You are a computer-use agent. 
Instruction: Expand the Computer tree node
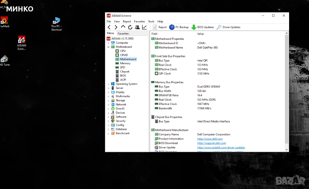[109, 43]
